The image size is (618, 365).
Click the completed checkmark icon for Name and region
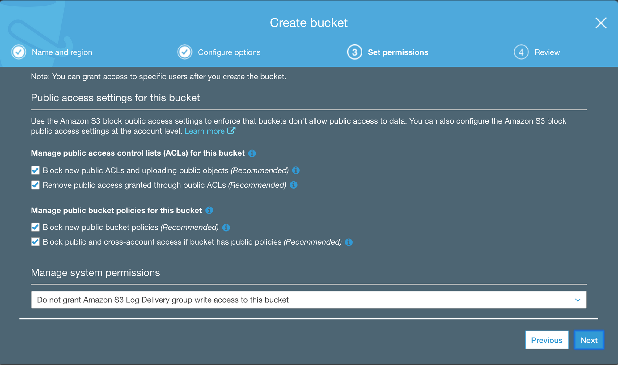click(x=19, y=52)
